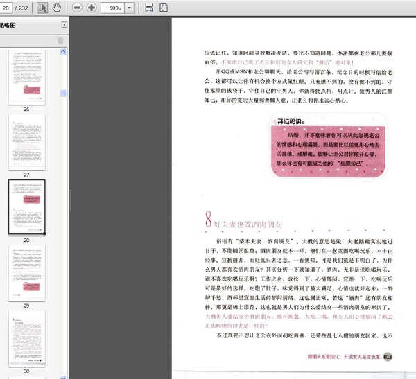The image size is (416, 379).
Task: Click page number badge 013
Action: [x=388, y=357]
